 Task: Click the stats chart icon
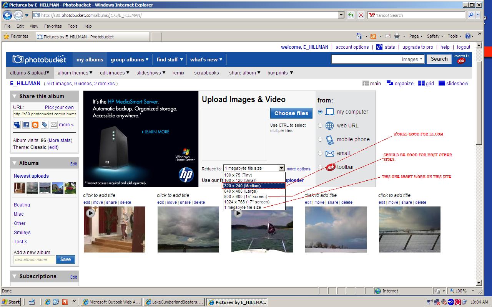click(379, 47)
